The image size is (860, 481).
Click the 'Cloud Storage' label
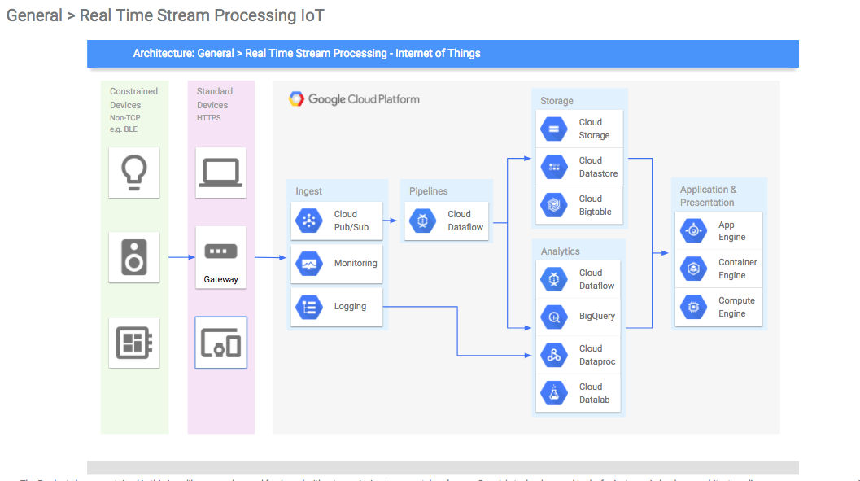594,129
